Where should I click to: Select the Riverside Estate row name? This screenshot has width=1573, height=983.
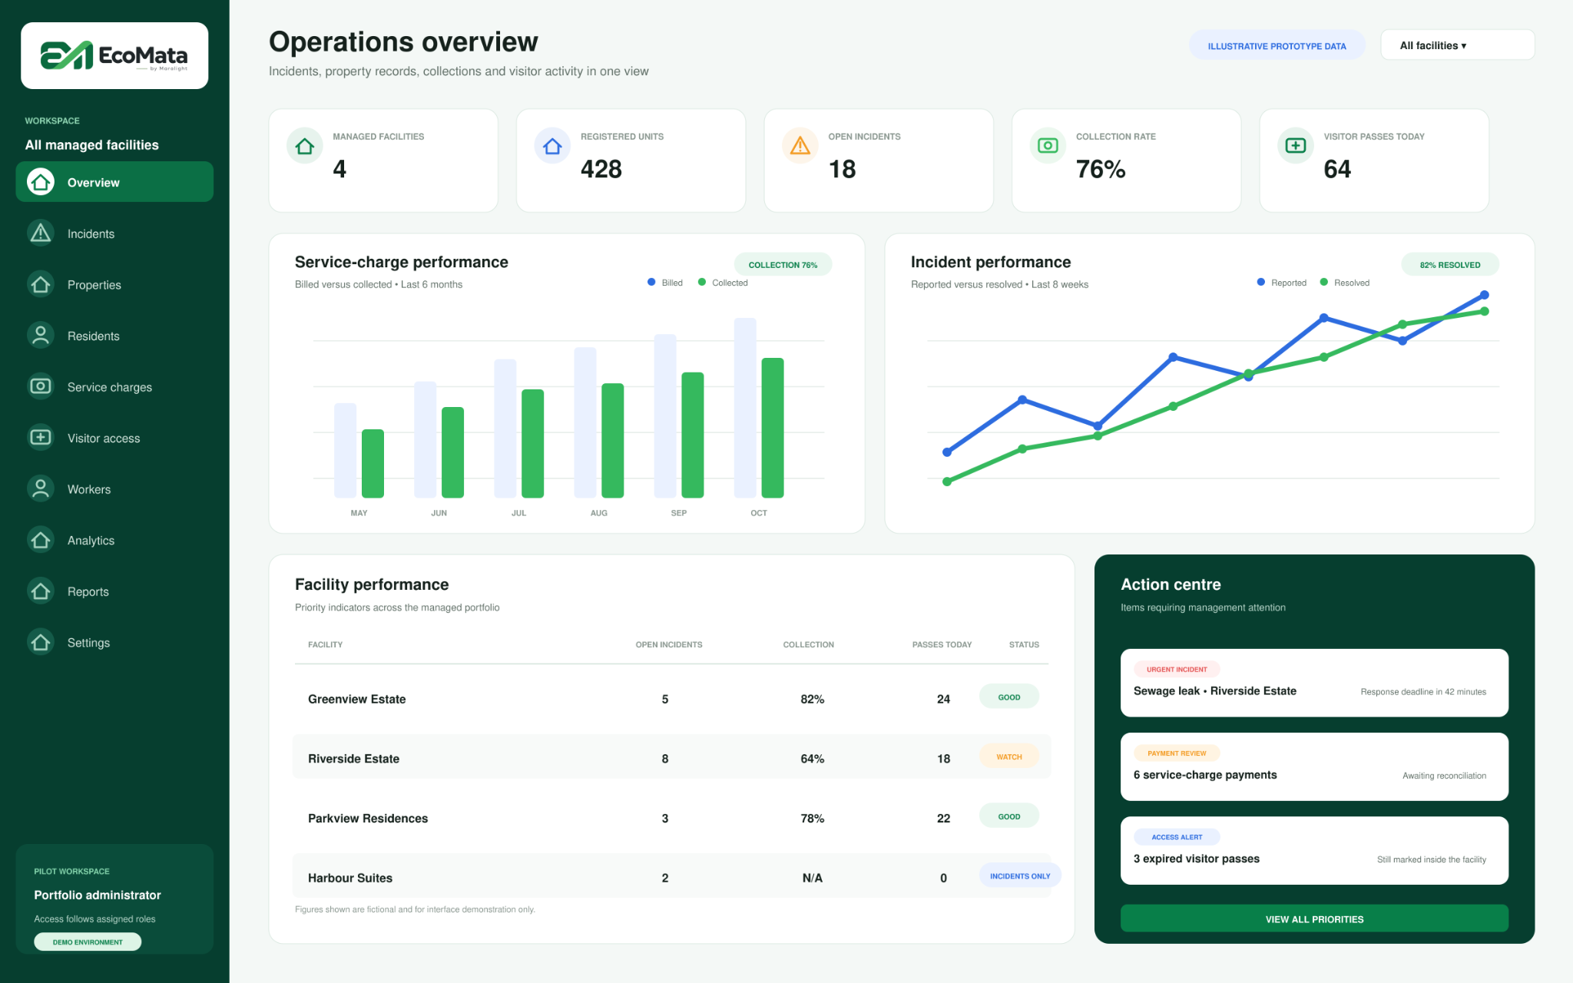coord(353,759)
